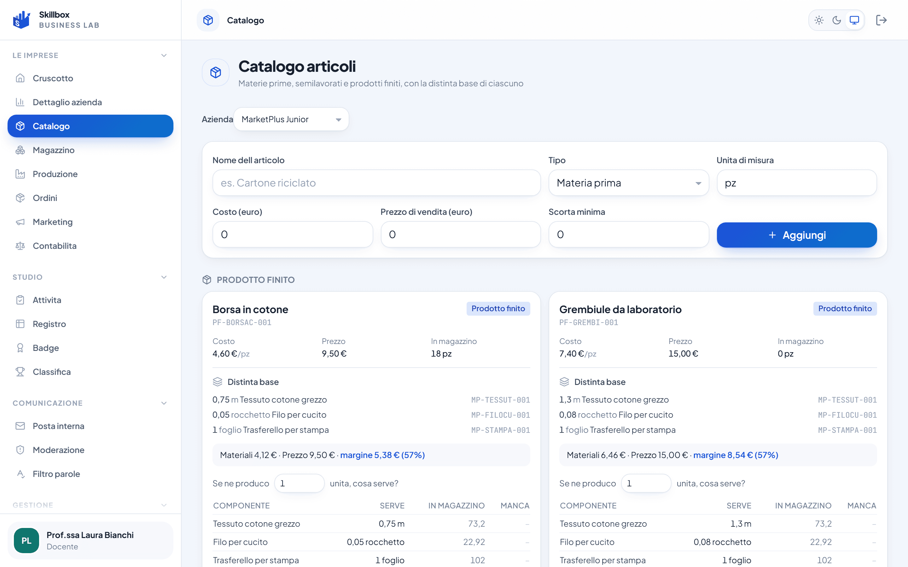This screenshot has width=908, height=567.
Task: Open the Tipo Materia prima dropdown
Action: pos(628,183)
